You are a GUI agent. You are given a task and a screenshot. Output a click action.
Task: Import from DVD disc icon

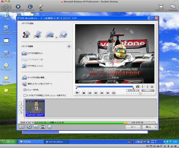point(63,34)
